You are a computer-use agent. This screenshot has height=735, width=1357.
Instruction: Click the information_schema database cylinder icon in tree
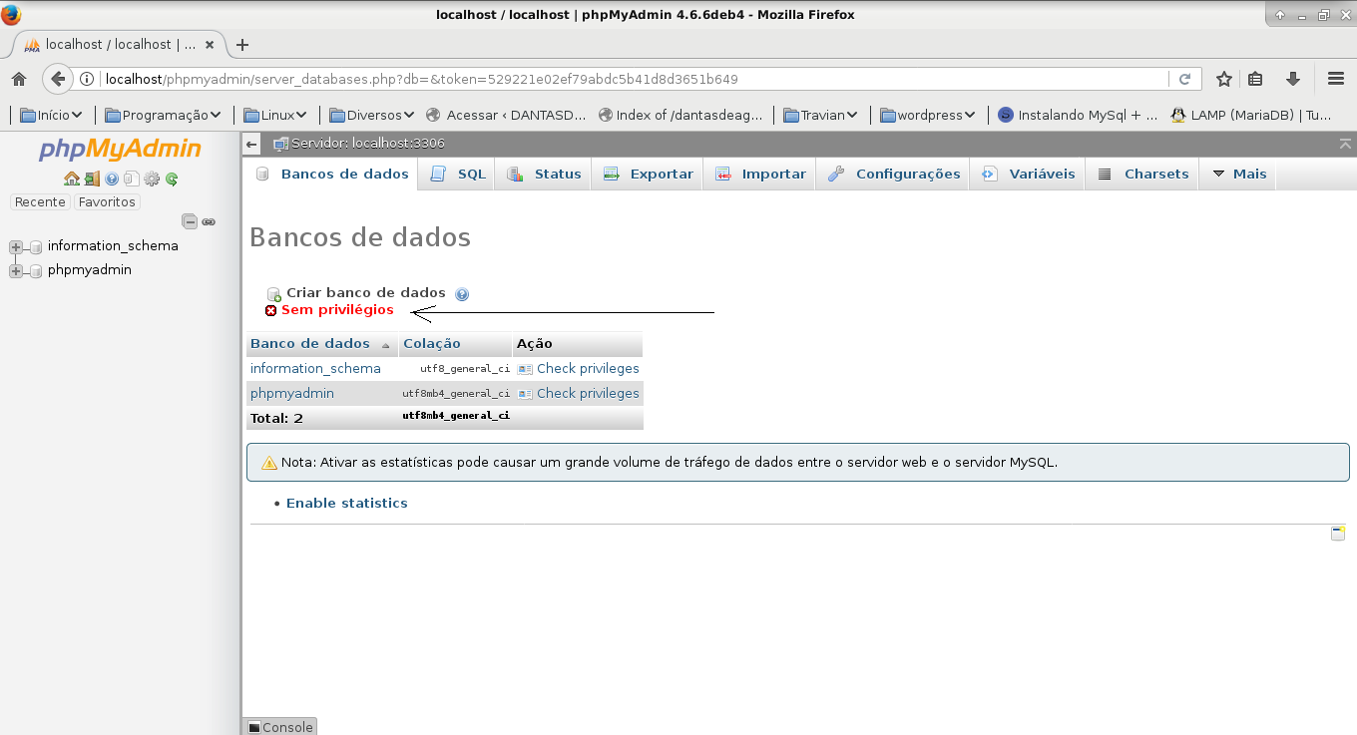click(x=36, y=246)
